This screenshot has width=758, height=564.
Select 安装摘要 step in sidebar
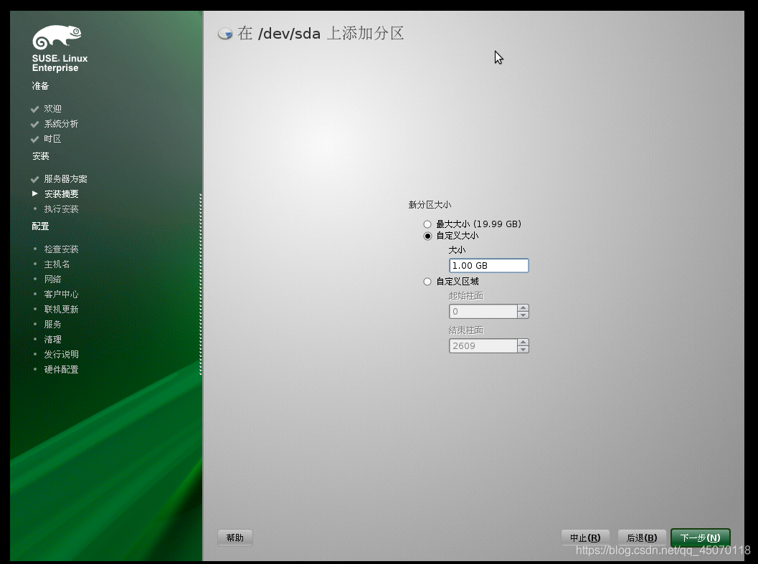pos(62,193)
